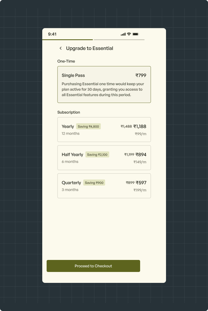
Task: Tap the cellular signal bars icon
Action: pos(123,34)
